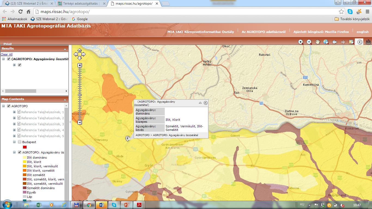372x209 pixels.
Task: Open Az AGROTOPO adatbázisról link
Action: 264,32
